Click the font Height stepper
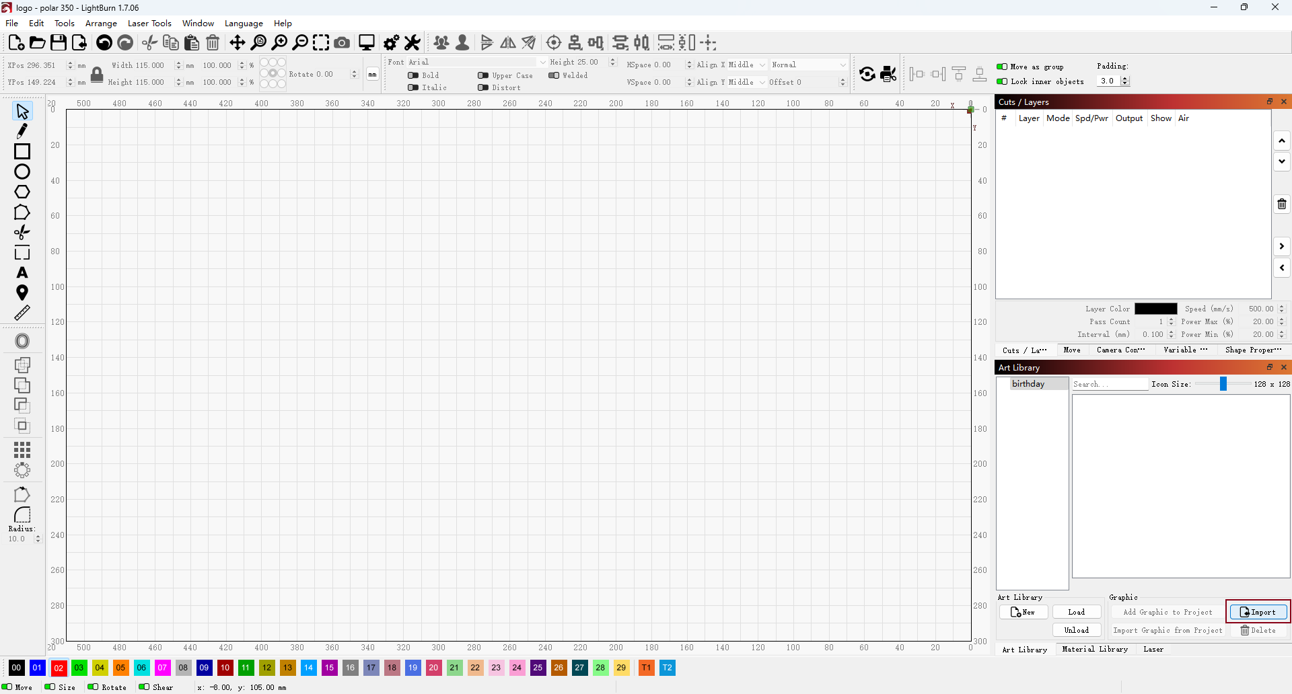 point(612,62)
